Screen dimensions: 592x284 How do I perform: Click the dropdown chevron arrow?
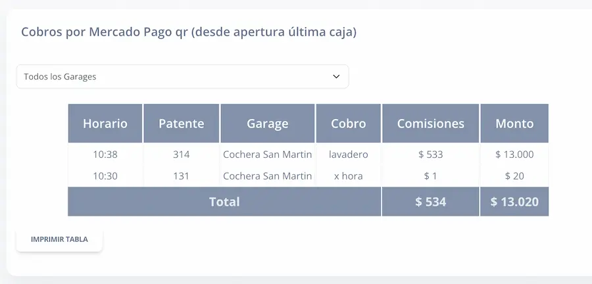point(336,76)
